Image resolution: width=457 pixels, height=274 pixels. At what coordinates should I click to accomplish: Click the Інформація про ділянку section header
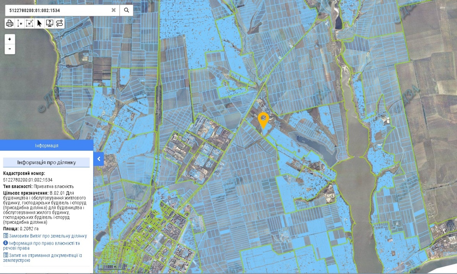click(47, 162)
